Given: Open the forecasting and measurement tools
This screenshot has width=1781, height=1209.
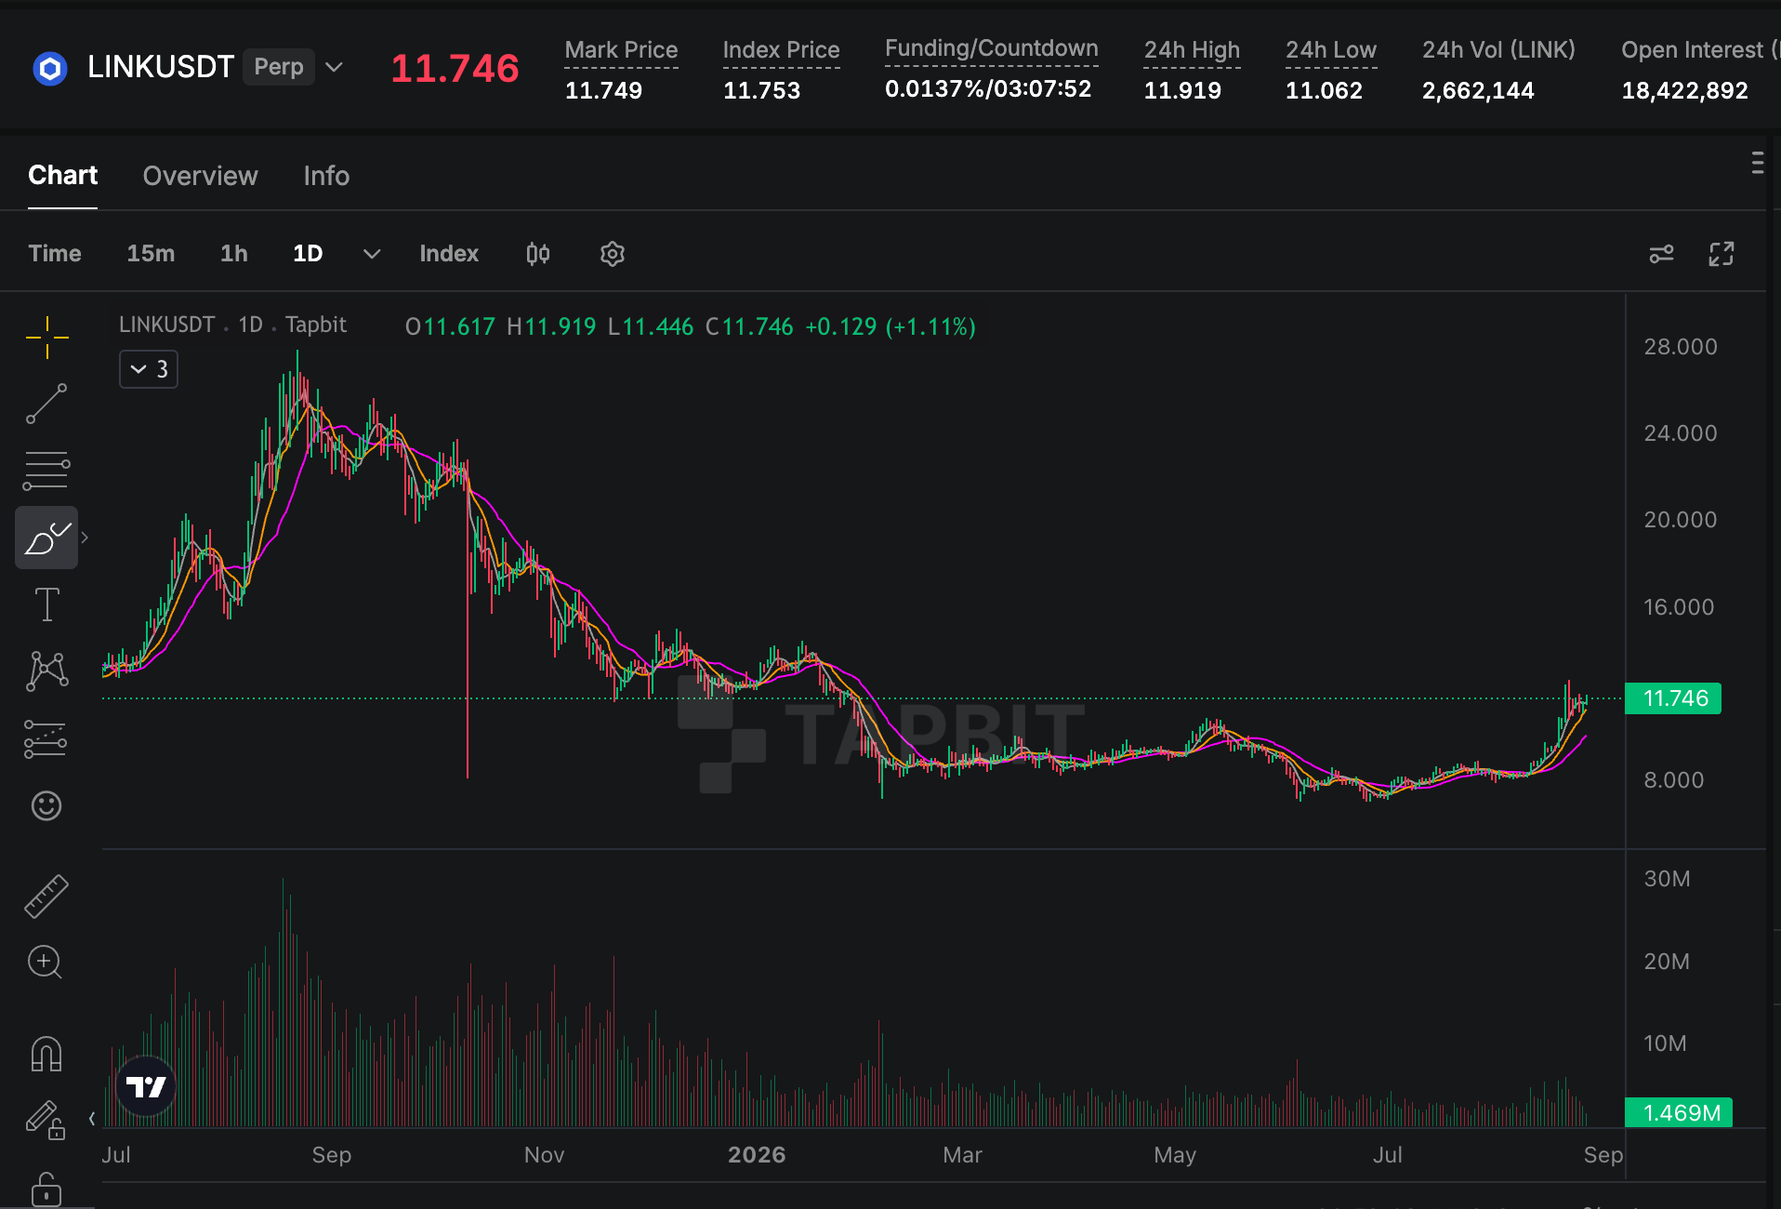Looking at the screenshot, I should 46,739.
